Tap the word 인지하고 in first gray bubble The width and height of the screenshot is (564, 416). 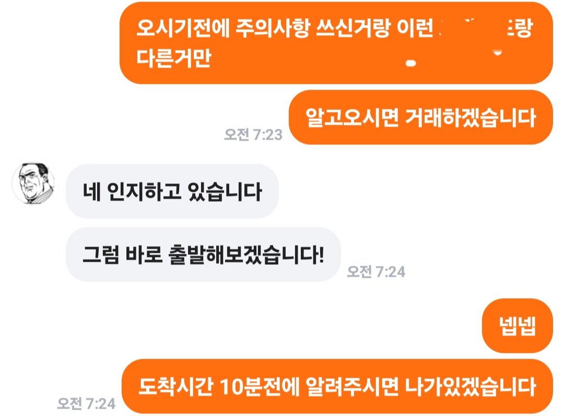tap(144, 192)
